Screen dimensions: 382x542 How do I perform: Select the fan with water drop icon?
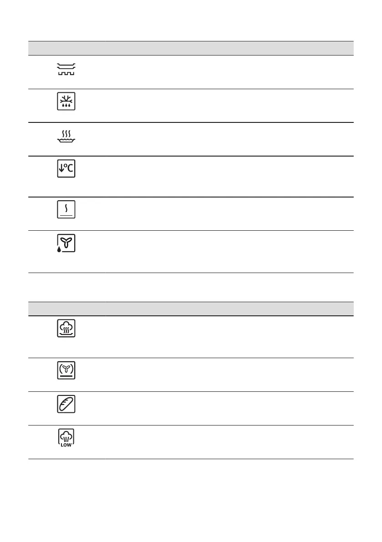click(66, 244)
